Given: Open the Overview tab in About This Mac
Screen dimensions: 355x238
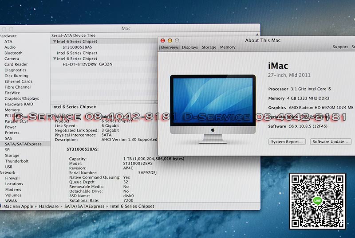Looking at the screenshot, I should (x=170, y=47).
